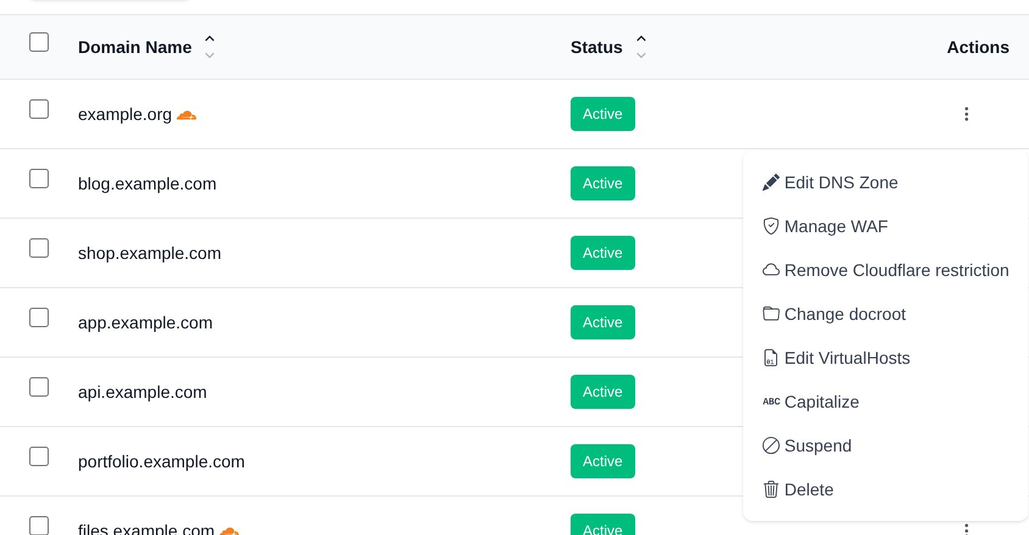The height and width of the screenshot is (535, 1029).
Task: Click the ban icon for Suspend
Action: coord(771,445)
